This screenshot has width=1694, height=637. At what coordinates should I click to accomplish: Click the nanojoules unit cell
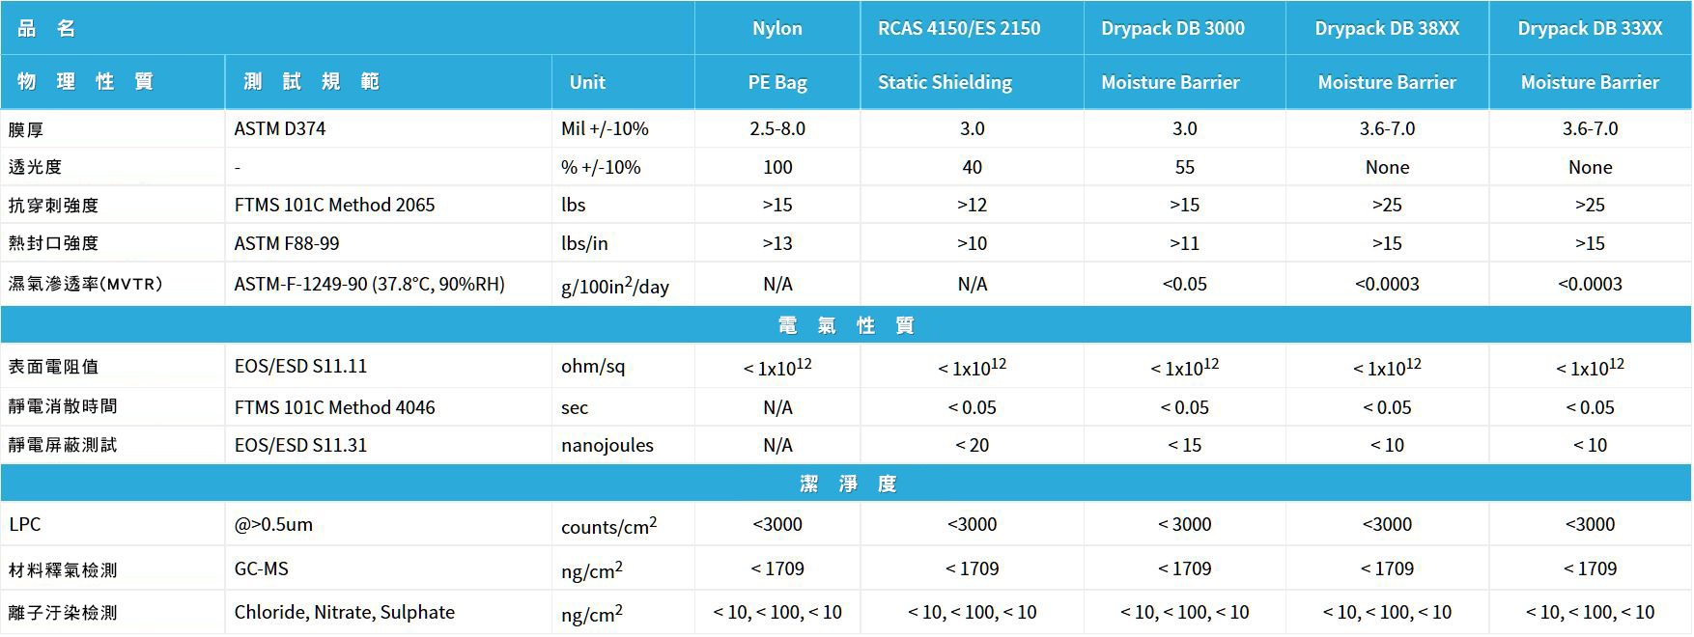607,445
